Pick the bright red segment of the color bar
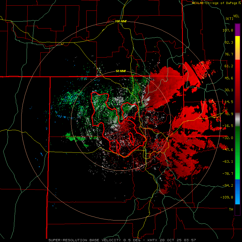 click(x=237, y=69)
